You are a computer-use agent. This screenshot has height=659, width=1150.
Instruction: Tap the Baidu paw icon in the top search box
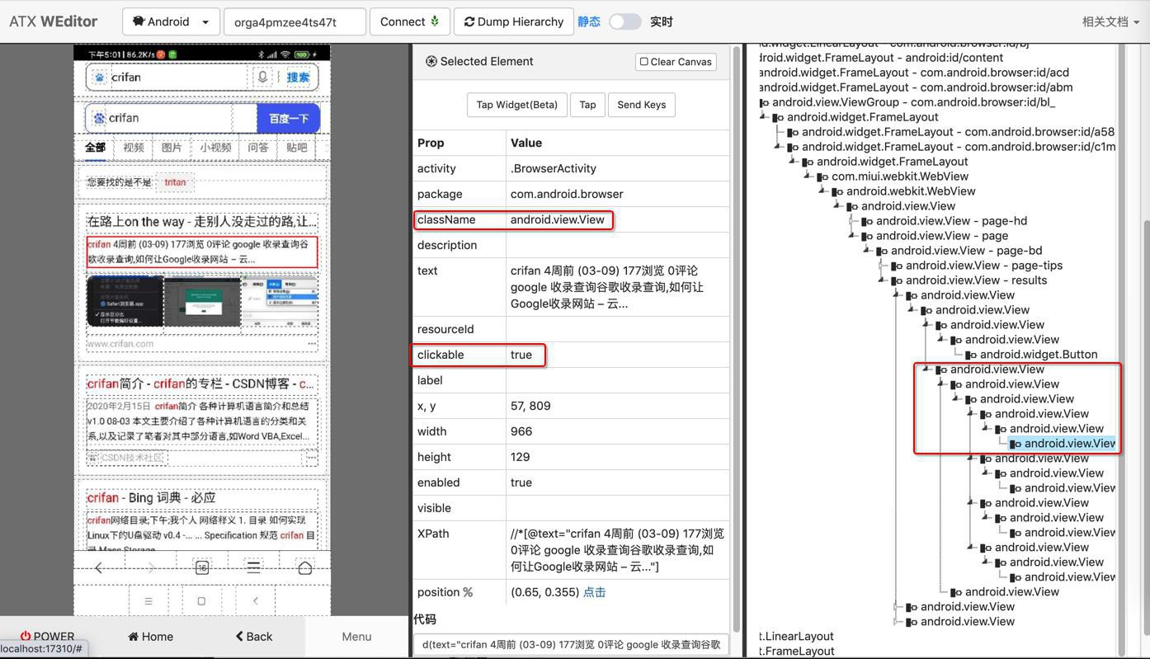click(100, 77)
